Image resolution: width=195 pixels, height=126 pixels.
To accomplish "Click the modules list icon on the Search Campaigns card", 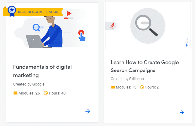I will 113,87.
